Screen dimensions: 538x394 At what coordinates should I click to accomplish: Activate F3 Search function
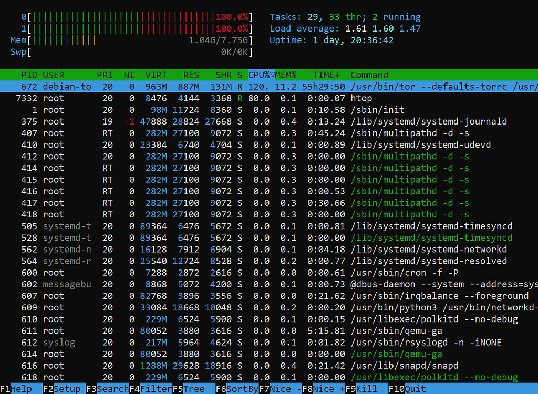tap(107, 389)
